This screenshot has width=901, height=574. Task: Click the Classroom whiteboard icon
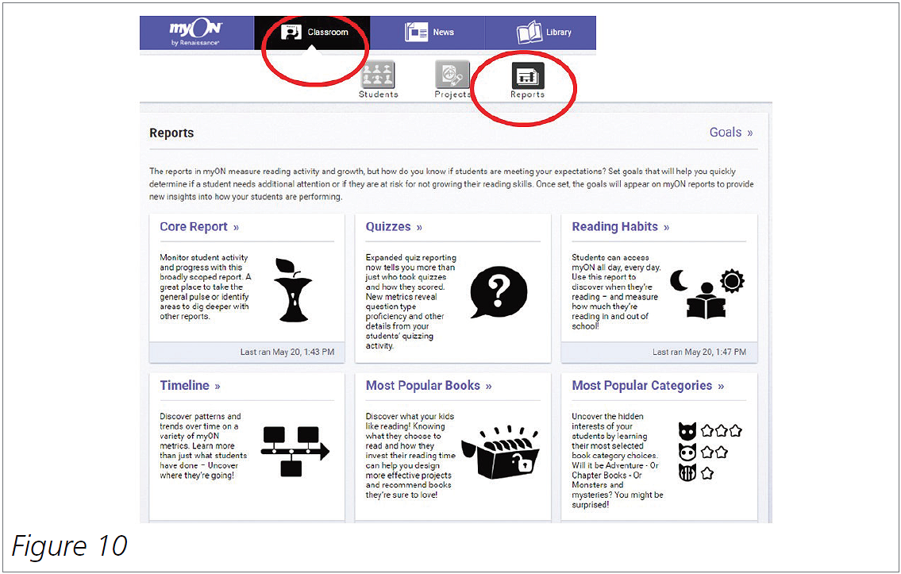click(x=291, y=33)
